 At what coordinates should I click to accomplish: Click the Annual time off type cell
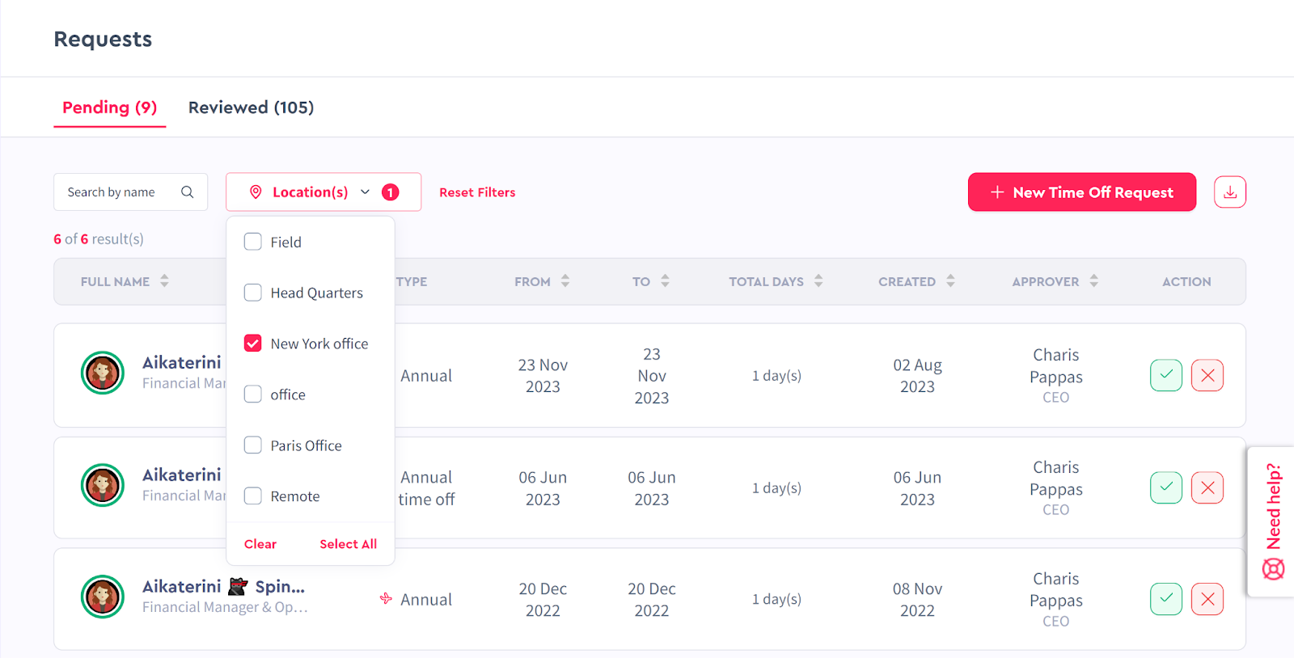426,488
